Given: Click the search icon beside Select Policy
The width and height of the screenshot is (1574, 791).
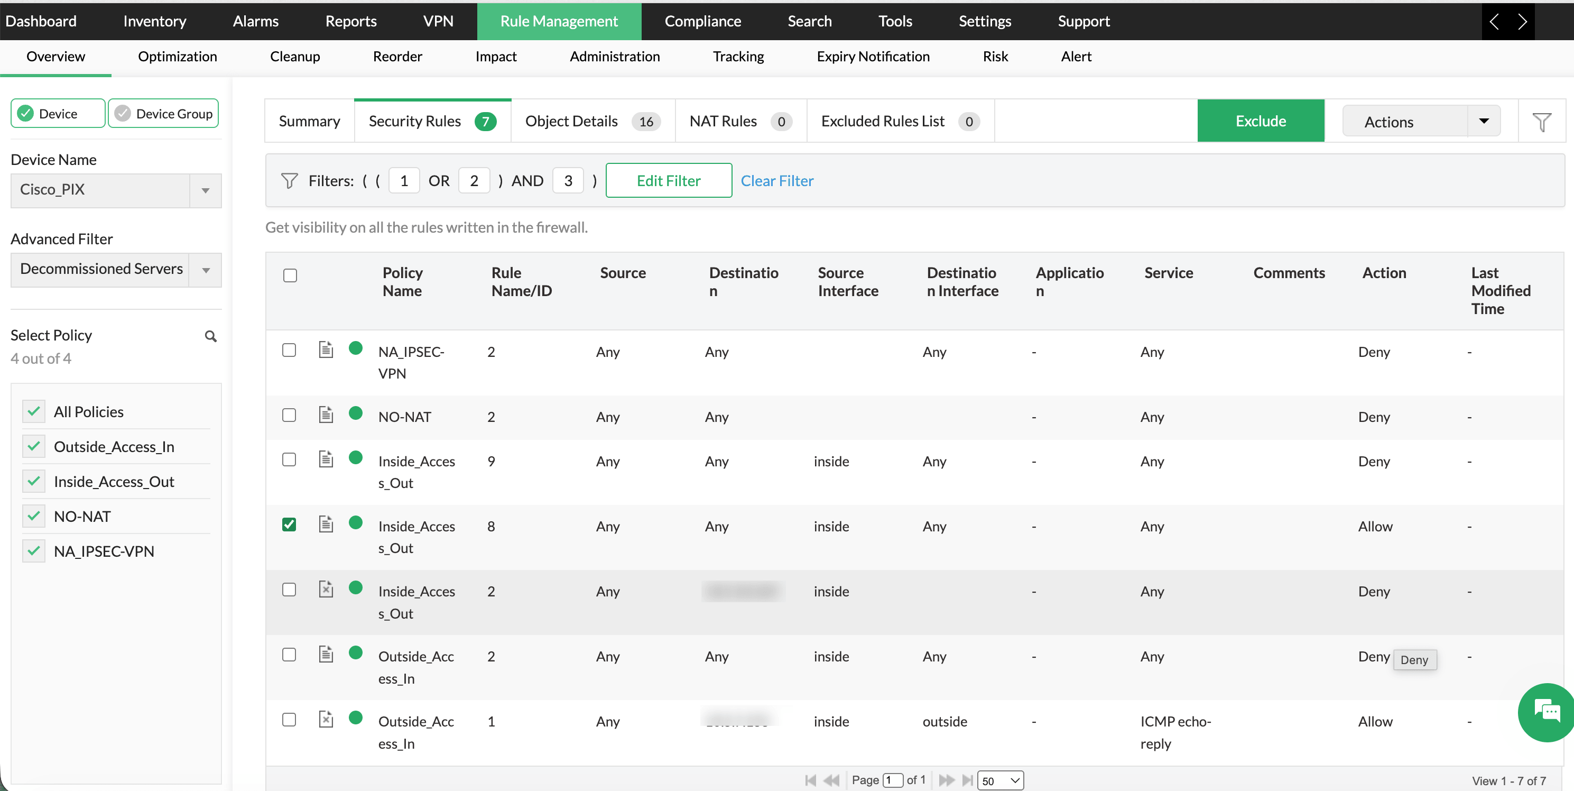Looking at the screenshot, I should pyautogui.click(x=211, y=336).
